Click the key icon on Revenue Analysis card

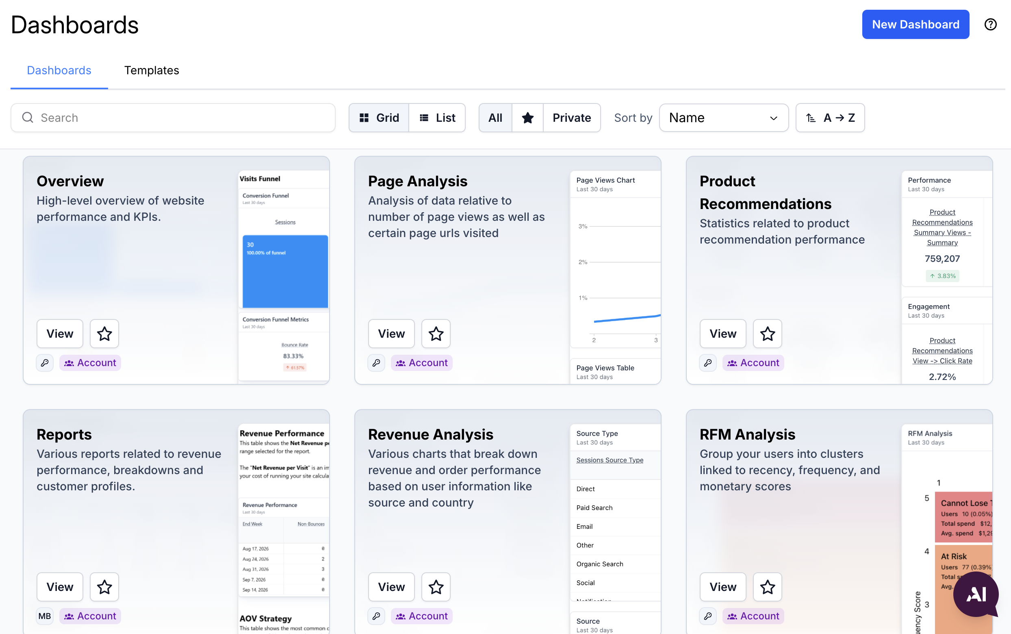point(376,616)
